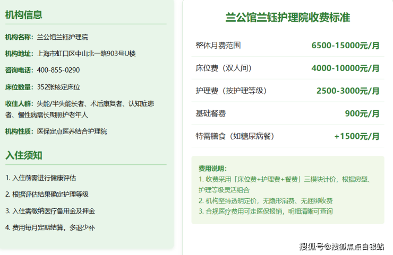This screenshot has height=255, width=393.
Task: Click the price 6500-15000元/月
Action: 345,46
